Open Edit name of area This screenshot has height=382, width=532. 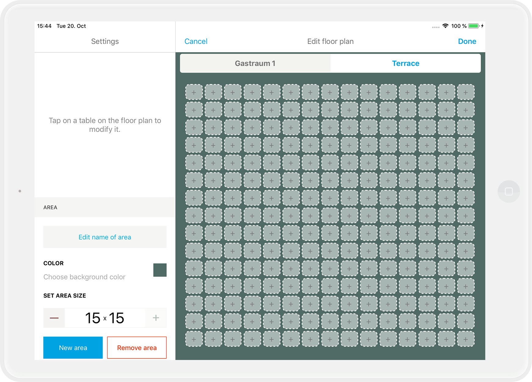(105, 237)
